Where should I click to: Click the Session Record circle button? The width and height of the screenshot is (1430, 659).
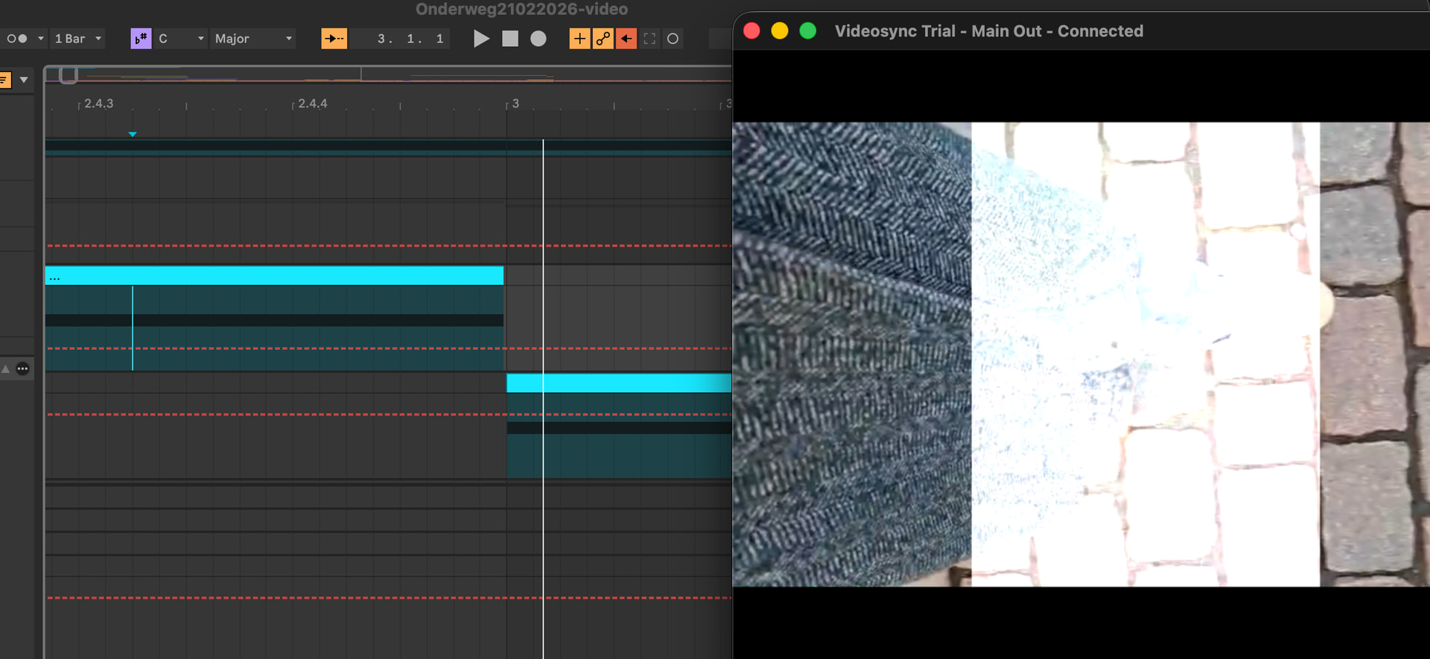(673, 39)
